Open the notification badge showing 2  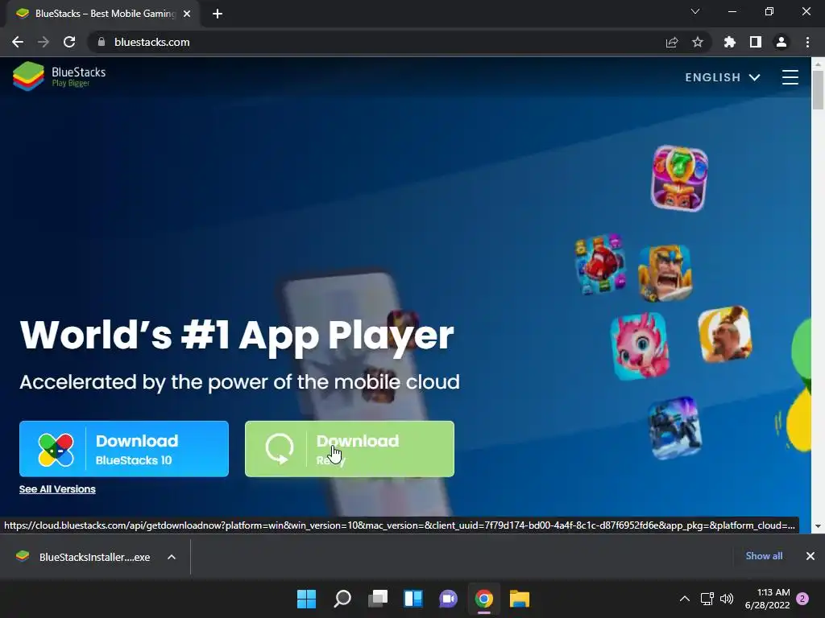tap(802, 599)
